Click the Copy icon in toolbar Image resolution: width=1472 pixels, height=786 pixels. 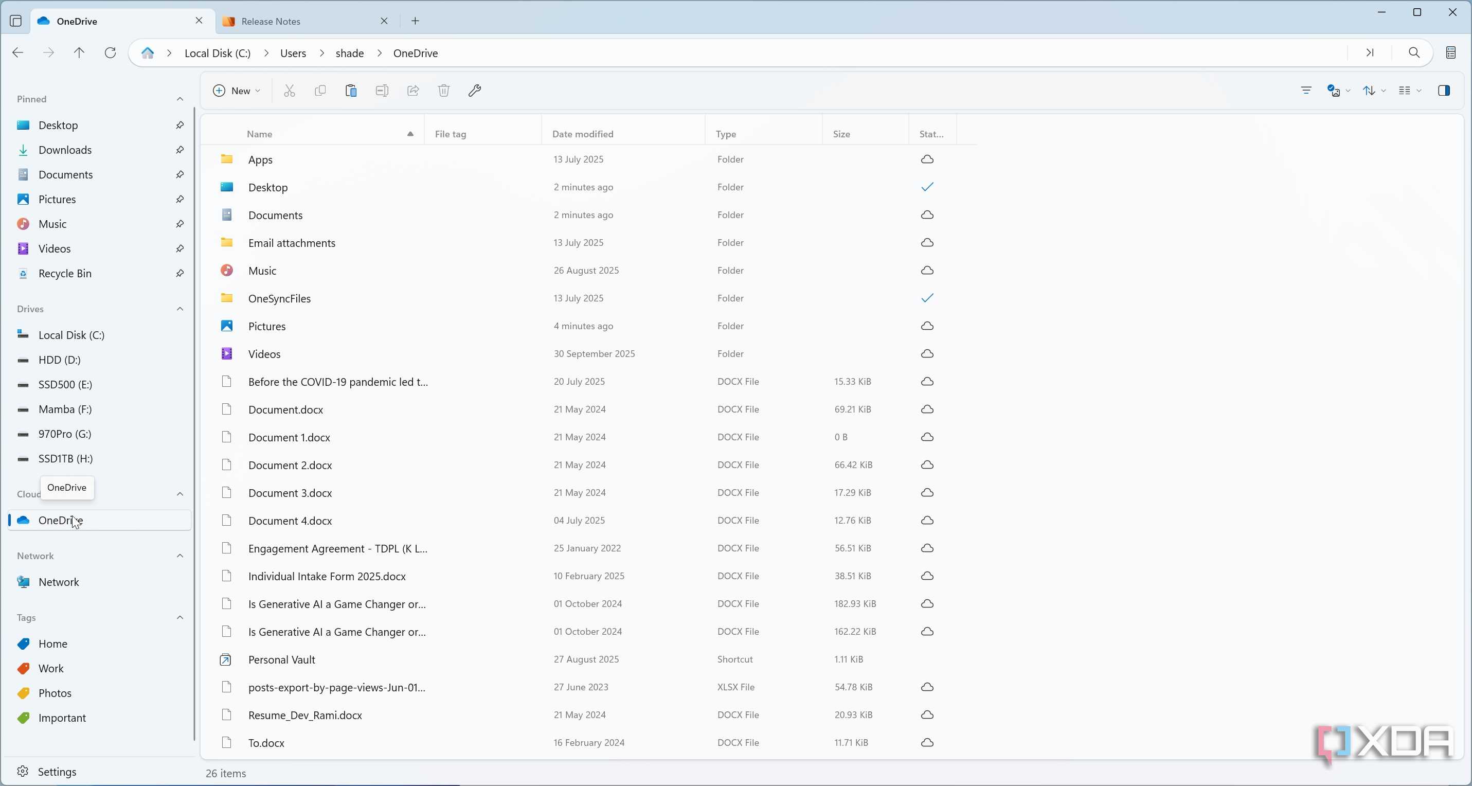coord(320,91)
